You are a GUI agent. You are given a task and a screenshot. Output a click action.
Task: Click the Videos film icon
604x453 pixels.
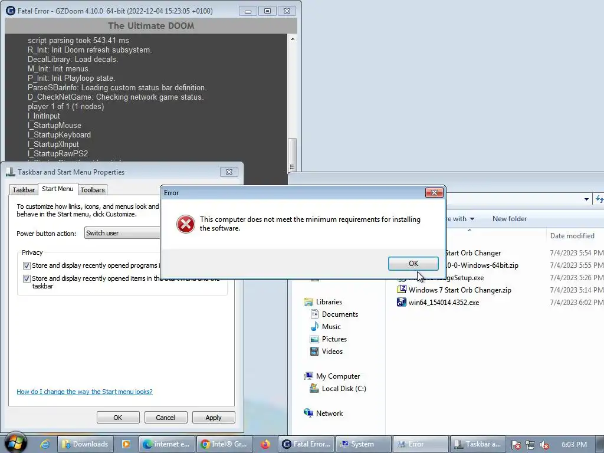click(x=314, y=352)
